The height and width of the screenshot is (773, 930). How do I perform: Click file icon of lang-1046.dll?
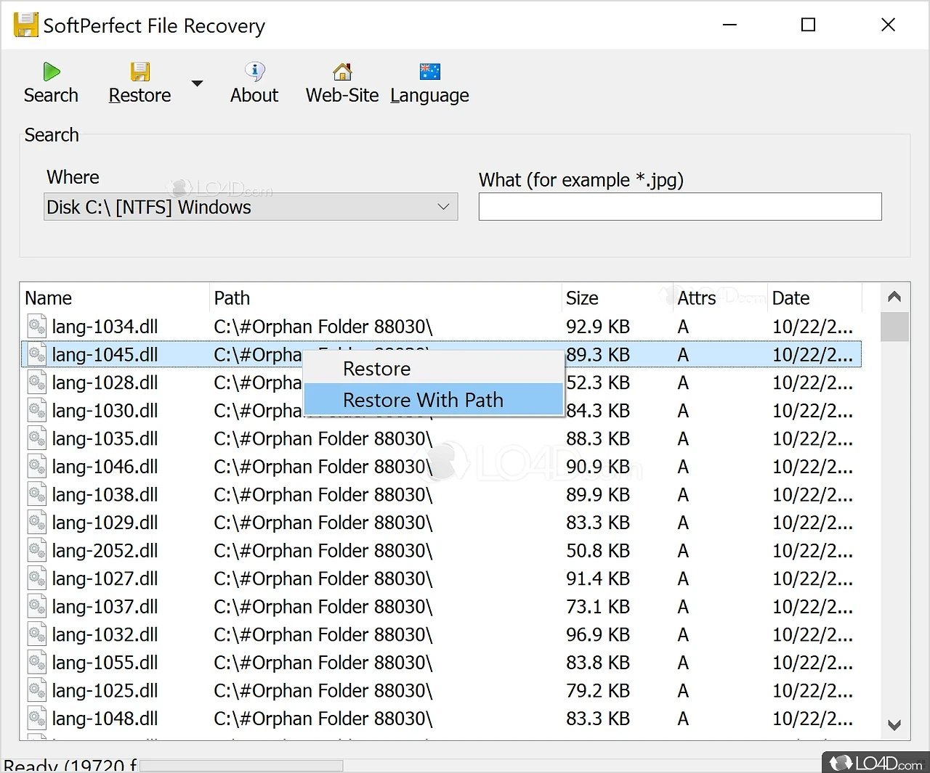(x=37, y=466)
